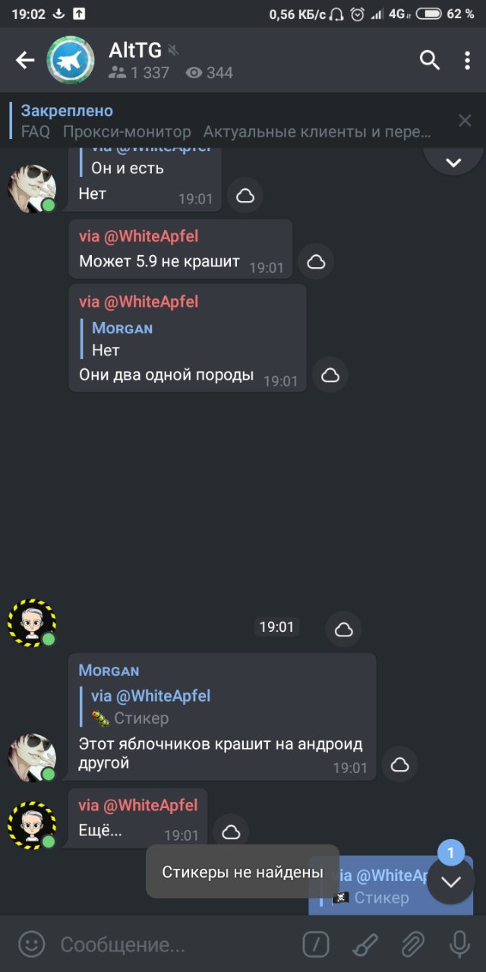The height and width of the screenshot is (972, 486).
Task: Dismiss the pinned message with X
Action: [x=465, y=120]
